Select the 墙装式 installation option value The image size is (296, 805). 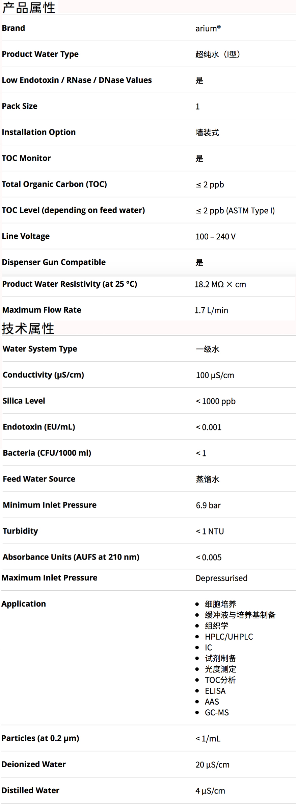(x=207, y=133)
